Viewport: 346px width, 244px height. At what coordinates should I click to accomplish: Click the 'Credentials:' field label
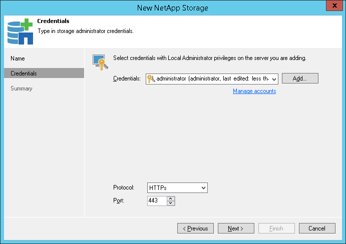tap(127, 78)
